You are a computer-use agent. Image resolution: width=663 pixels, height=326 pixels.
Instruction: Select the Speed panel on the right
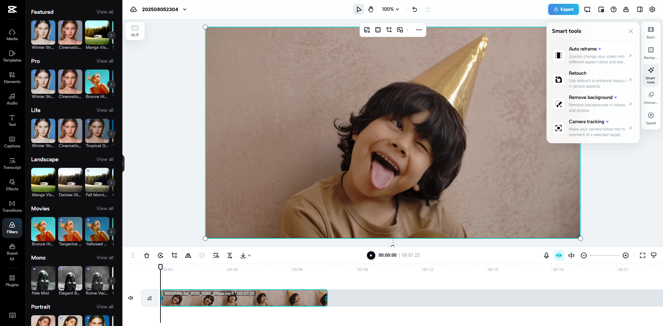click(651, 118)
